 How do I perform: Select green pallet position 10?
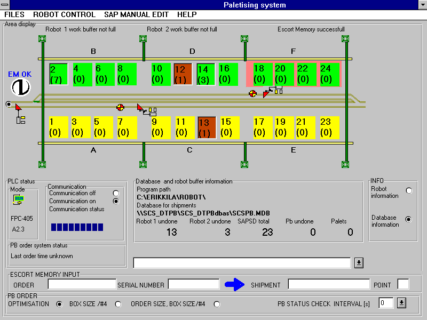(x=161, y=74)
